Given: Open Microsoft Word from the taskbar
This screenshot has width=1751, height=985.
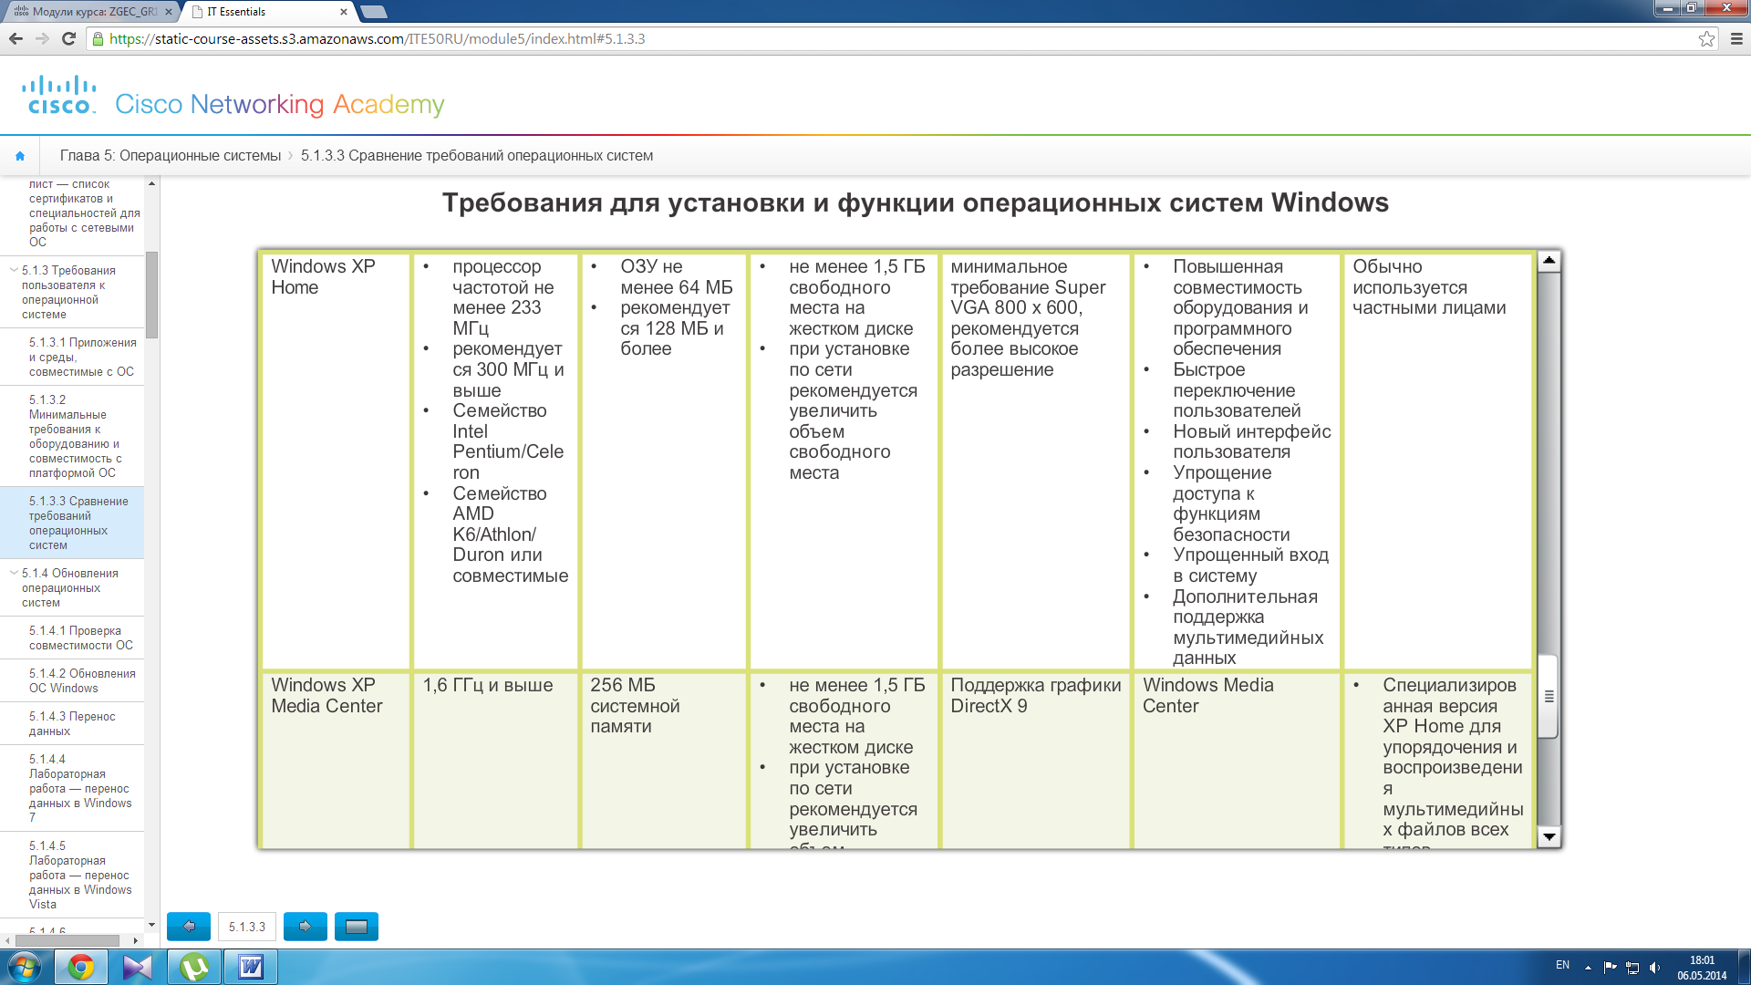Looking at the screenshot, I should [x=251, y=967].
